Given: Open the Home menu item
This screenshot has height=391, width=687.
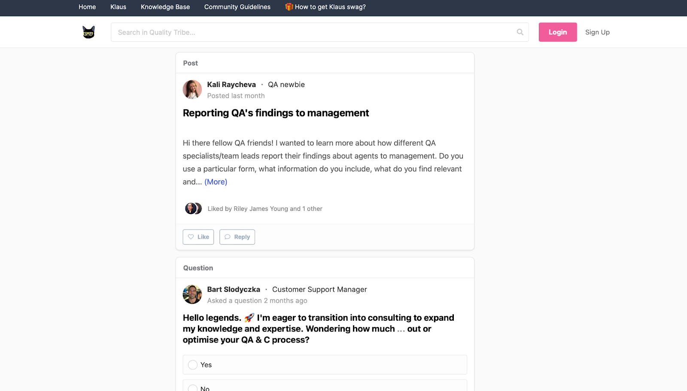Looking at the screenshot, I should point(87,7).
